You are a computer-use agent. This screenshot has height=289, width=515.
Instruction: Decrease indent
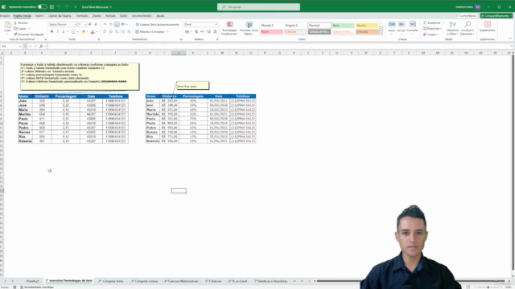(123, 32)
